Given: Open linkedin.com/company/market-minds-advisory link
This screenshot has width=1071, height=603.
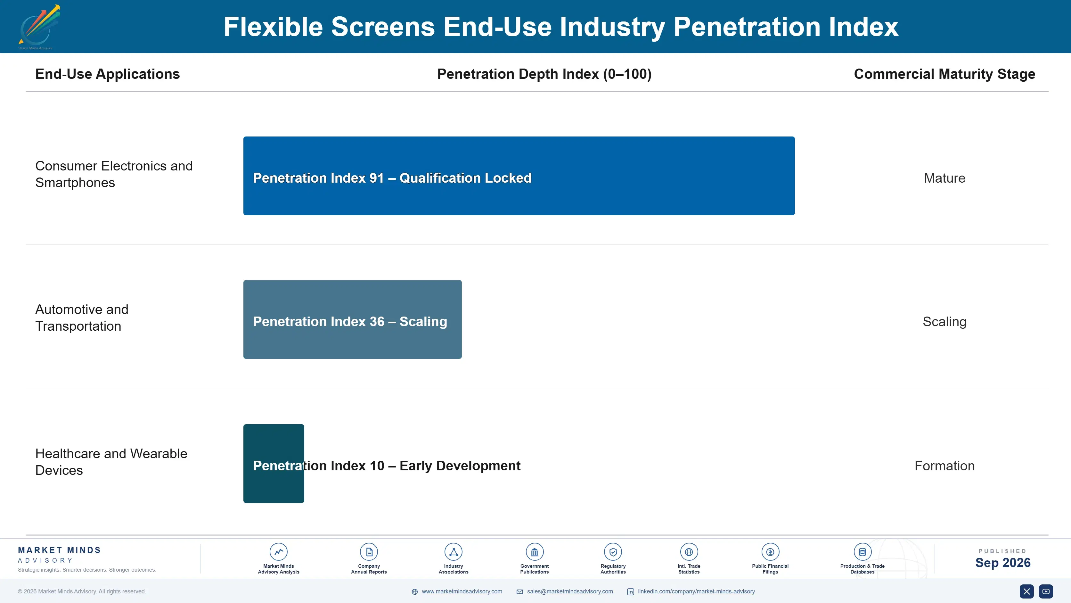Looking at the screenshot, I should point(696,591).
